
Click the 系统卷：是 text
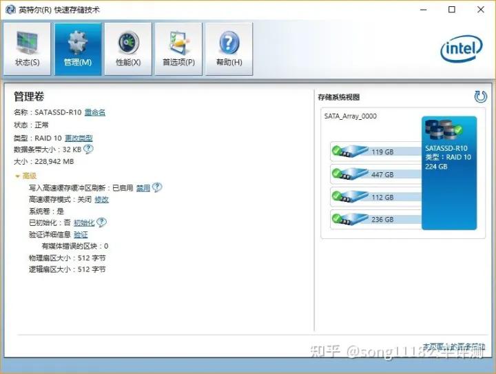pyautogui.click(x=47, y=211)
